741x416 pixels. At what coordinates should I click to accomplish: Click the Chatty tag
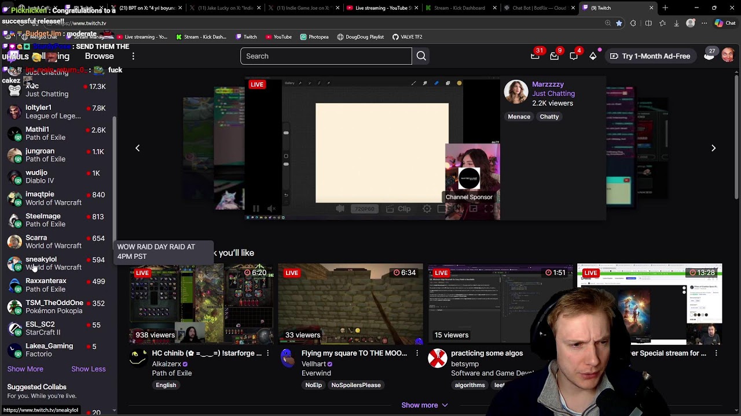pyautogui.click(x=549, y=117)
